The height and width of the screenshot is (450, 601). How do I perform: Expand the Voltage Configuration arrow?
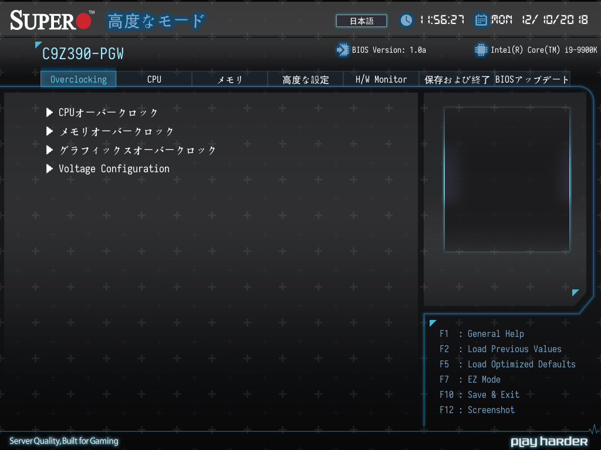49,169
